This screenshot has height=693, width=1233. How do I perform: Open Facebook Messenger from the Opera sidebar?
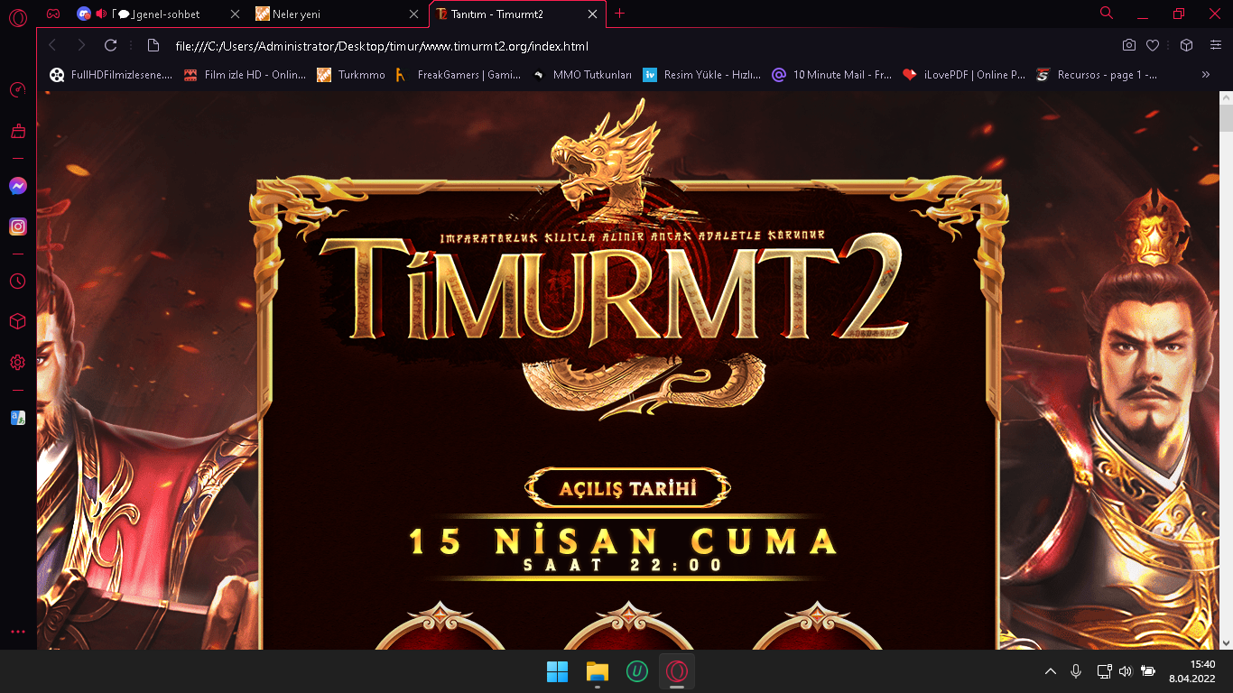pyautogui.click(x=17, y=186)
